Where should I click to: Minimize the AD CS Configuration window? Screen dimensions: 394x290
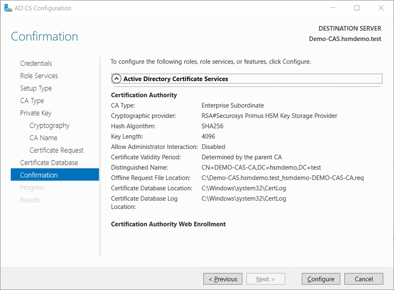coord(333,8)
